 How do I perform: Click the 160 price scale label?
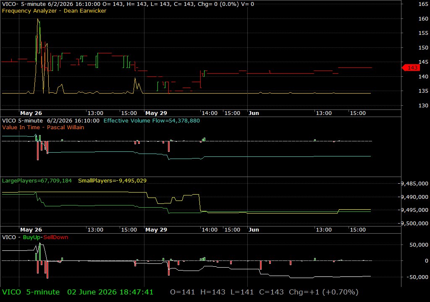[x=423, y=18]
